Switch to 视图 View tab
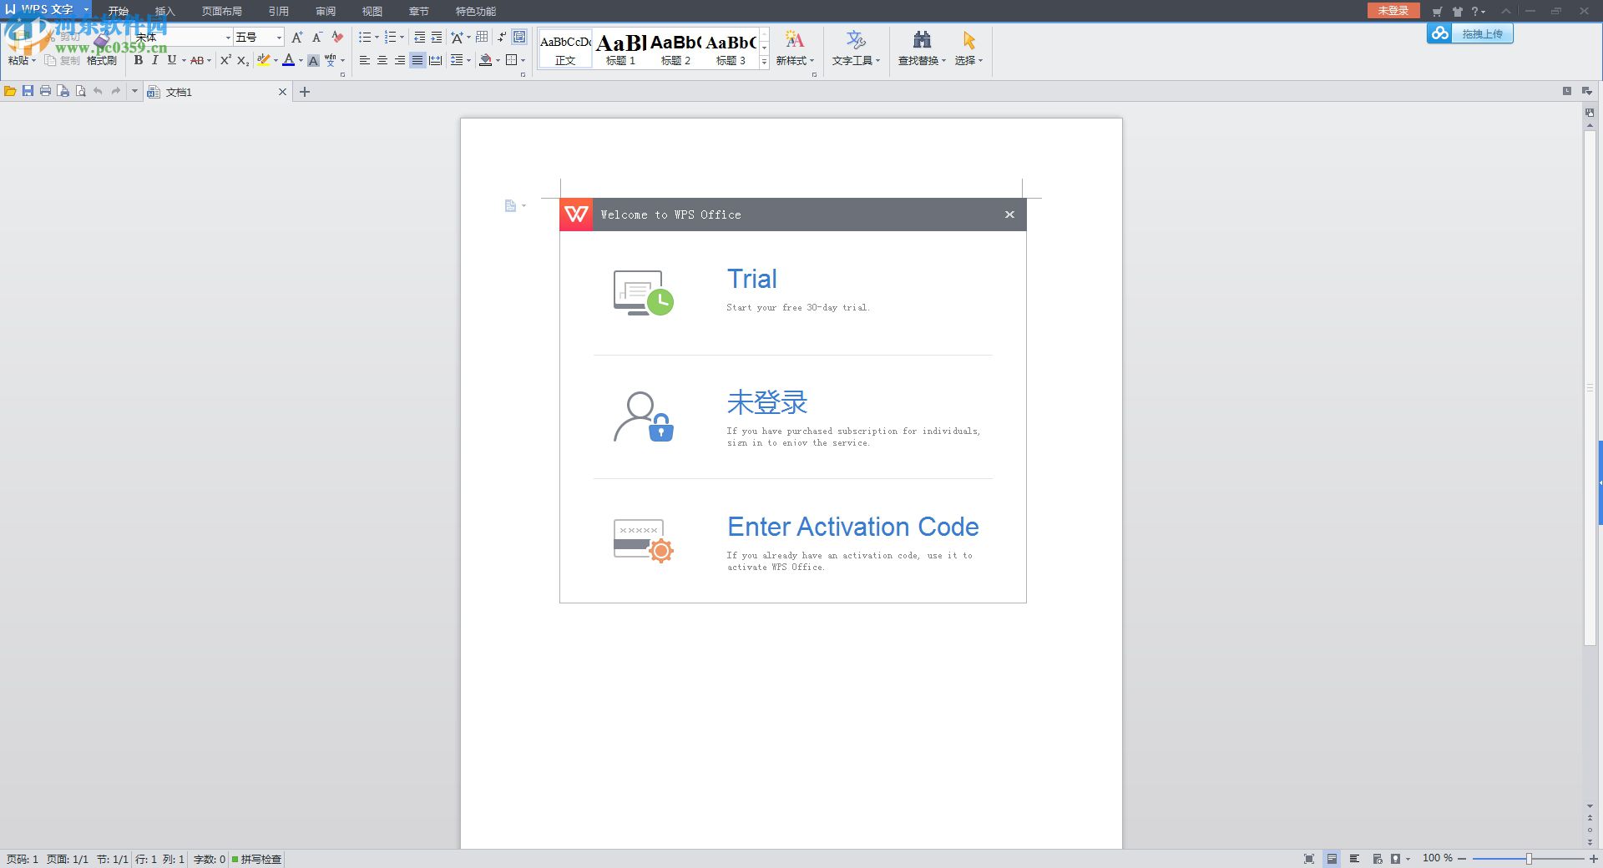This screenshot has height=868, width=1603. [372, 11]
